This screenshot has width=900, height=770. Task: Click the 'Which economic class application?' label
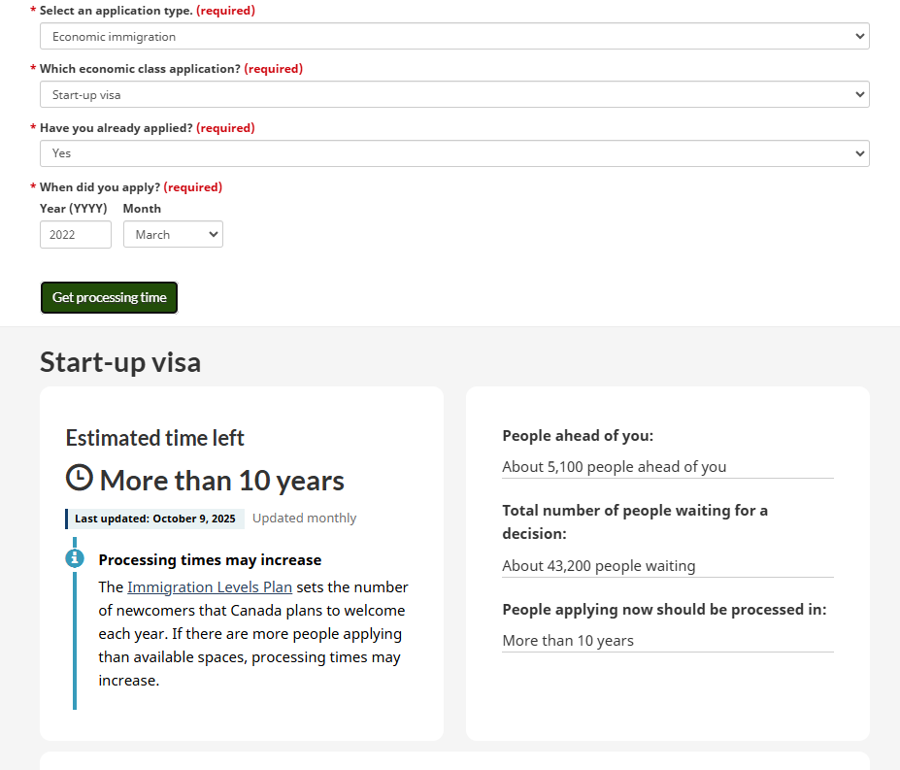(x=141, y=69)
